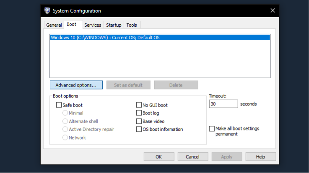Select the Minimal safe boot radio button
The width and height of the screenshot is (309, 173).
pyautogui.click(x=65, y=113)
